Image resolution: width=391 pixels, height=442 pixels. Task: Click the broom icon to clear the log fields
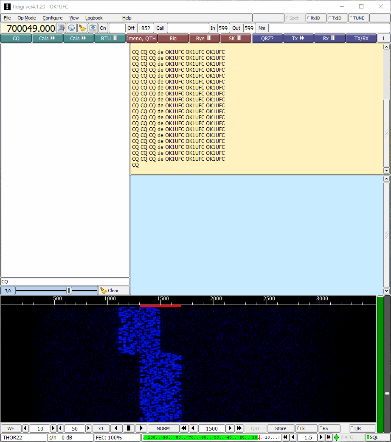pos(82,28)
